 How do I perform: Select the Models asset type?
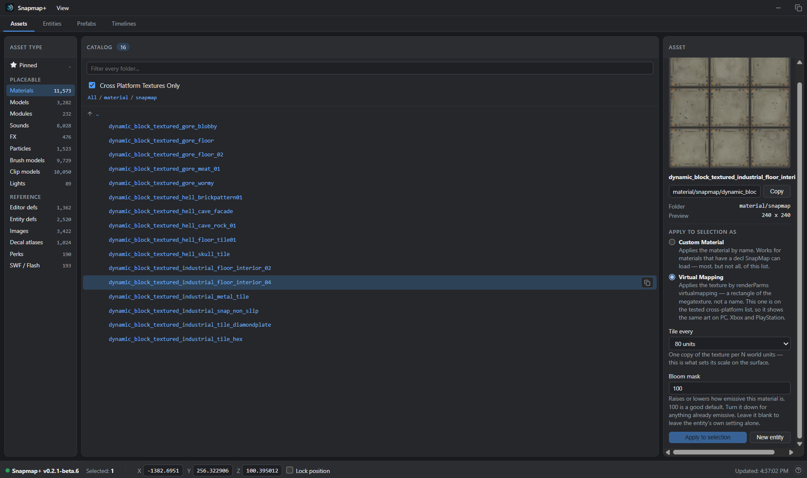(40, 102)
